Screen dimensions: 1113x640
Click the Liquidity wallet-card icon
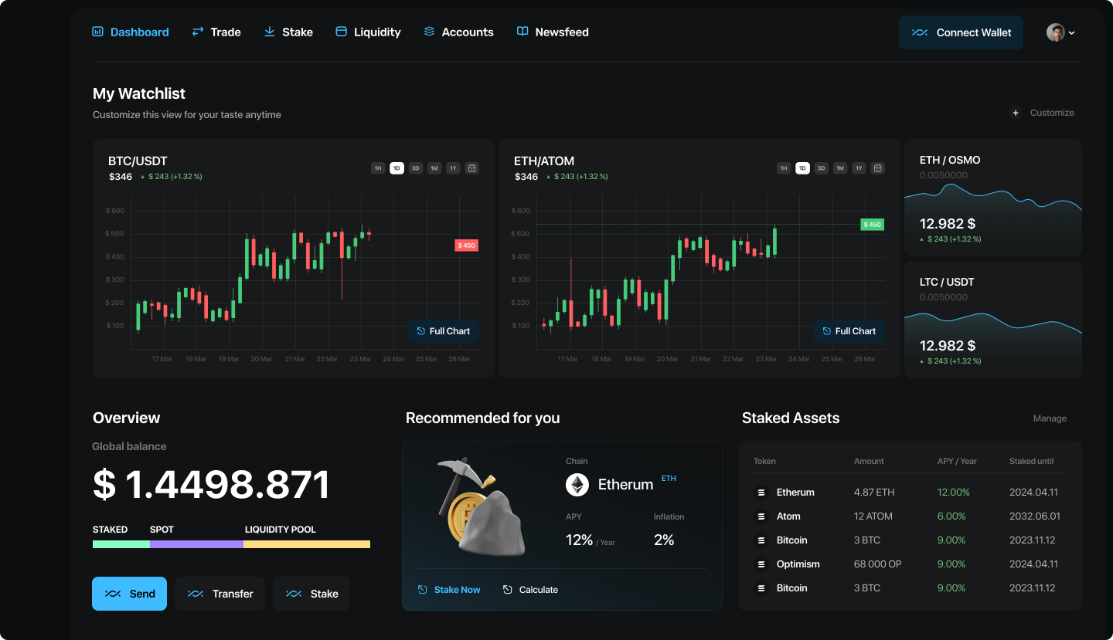tap(340, 32)
